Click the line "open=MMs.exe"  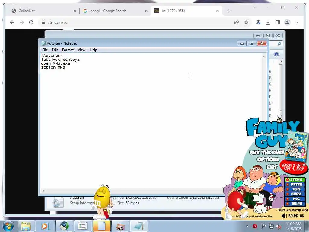click(56, 63)
